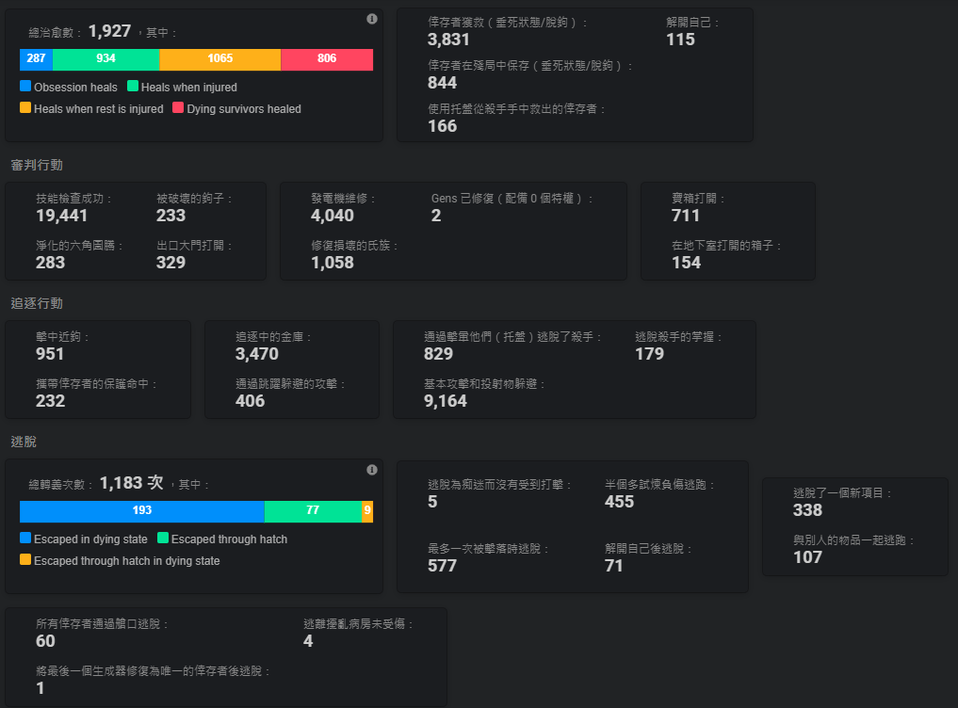Click the pallet rescue value 166

pyautogui.click(x=443, y=126)
